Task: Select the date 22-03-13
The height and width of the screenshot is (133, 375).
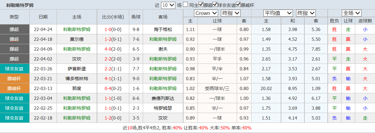Action: [43, 88]
